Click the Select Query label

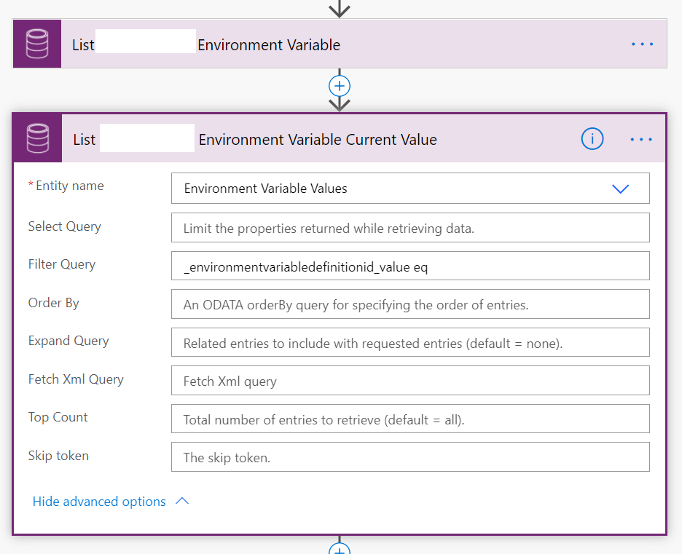(x=64, y=226)
